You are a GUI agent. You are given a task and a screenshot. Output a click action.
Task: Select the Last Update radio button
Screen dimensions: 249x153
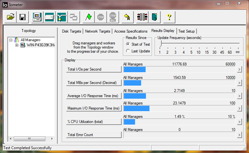point(128,51)
